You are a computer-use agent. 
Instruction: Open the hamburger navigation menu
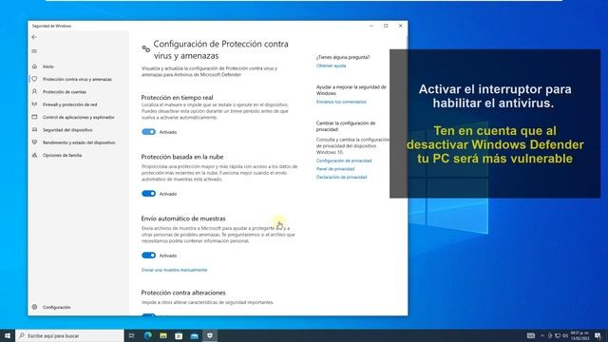tap(34, 51)
